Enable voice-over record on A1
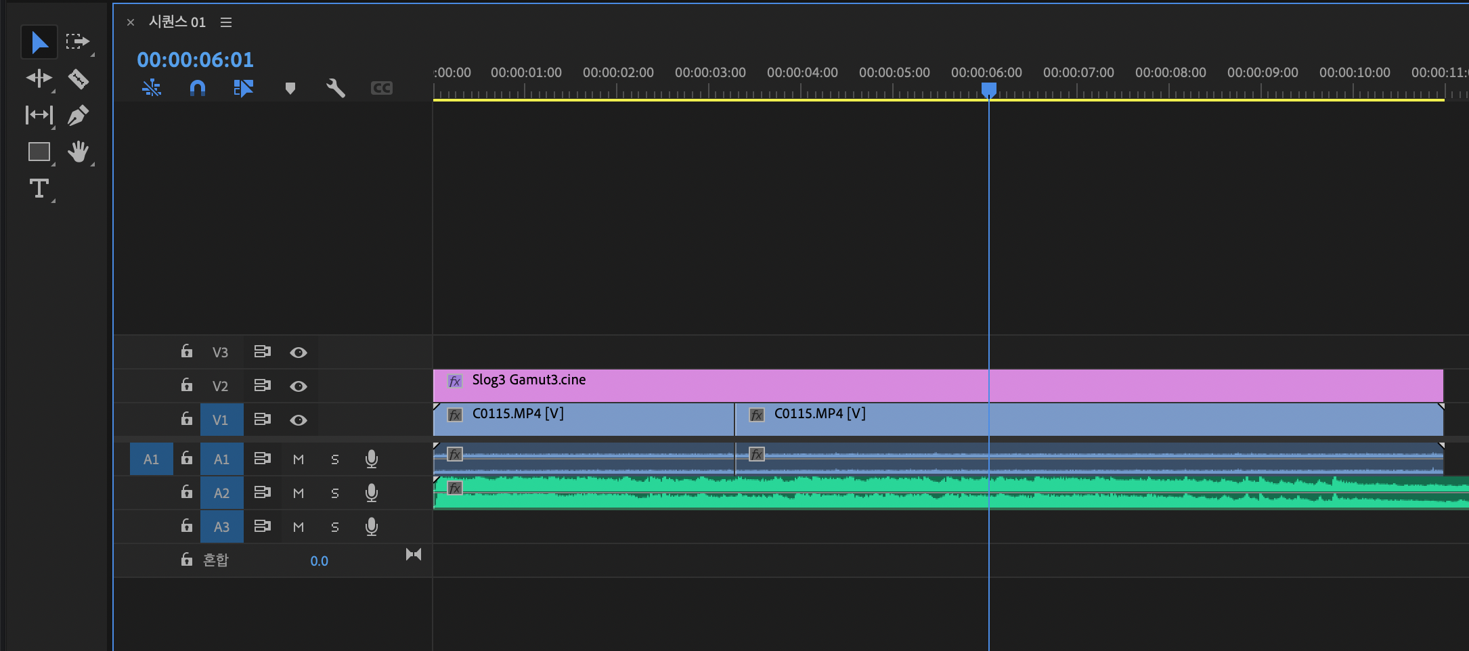The width and height of the screenshot is (1469, 651). [372, 459]
